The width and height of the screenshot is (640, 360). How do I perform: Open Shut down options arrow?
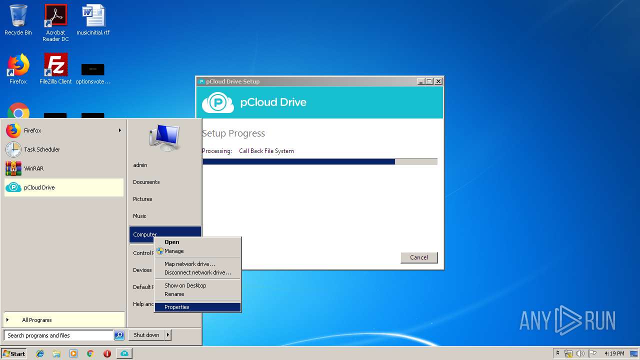coord(168,335)
